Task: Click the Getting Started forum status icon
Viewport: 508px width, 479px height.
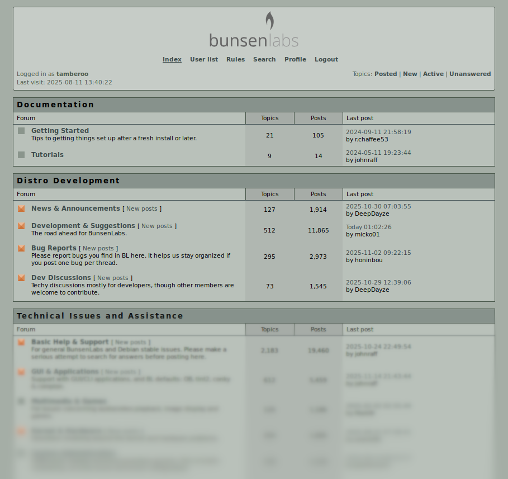Action: (x=21, y=131)
